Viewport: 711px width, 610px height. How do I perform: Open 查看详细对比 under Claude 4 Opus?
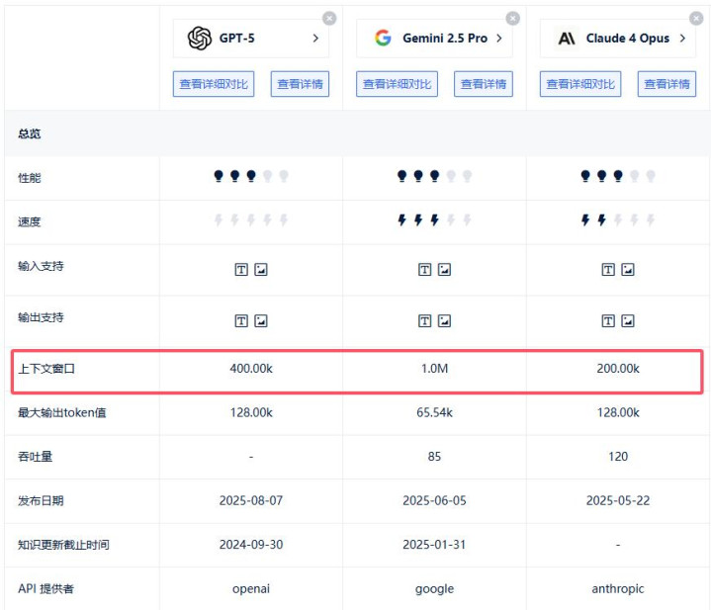click(x=580, y=84)
